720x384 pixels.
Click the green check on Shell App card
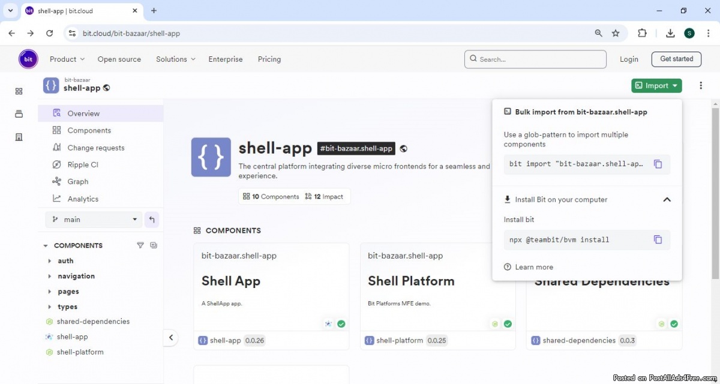point(341,324)
